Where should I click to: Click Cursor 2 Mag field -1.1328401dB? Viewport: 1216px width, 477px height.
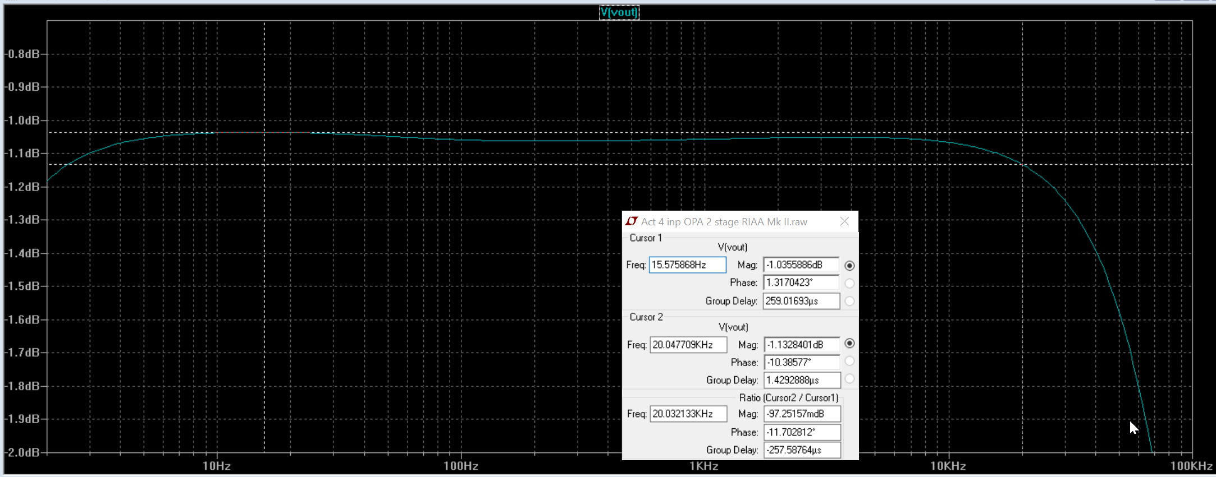pos(802,345)
